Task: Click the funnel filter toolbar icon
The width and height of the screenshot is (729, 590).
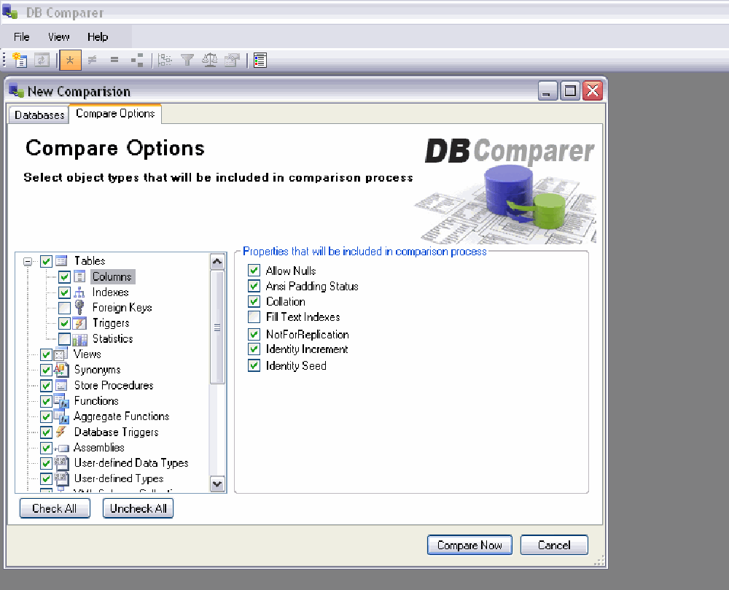Action: coord(187,60)
